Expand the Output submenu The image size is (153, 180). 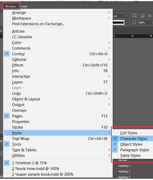tap(58, 105)
